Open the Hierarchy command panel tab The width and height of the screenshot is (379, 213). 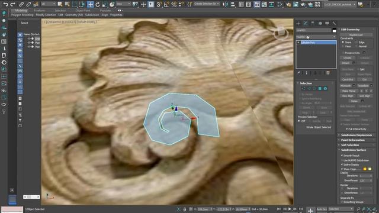click(x=313, y=24)
